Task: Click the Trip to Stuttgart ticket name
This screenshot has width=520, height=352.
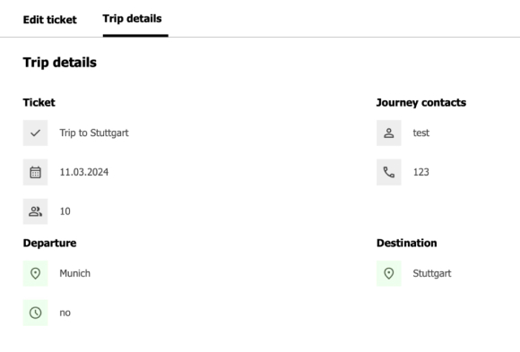Action: tap(94, 133)
